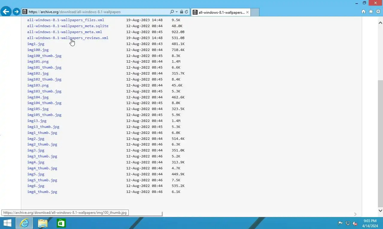Open the Home page icon
The width and height of the screenshot is (383, 229).
[364, 12]
